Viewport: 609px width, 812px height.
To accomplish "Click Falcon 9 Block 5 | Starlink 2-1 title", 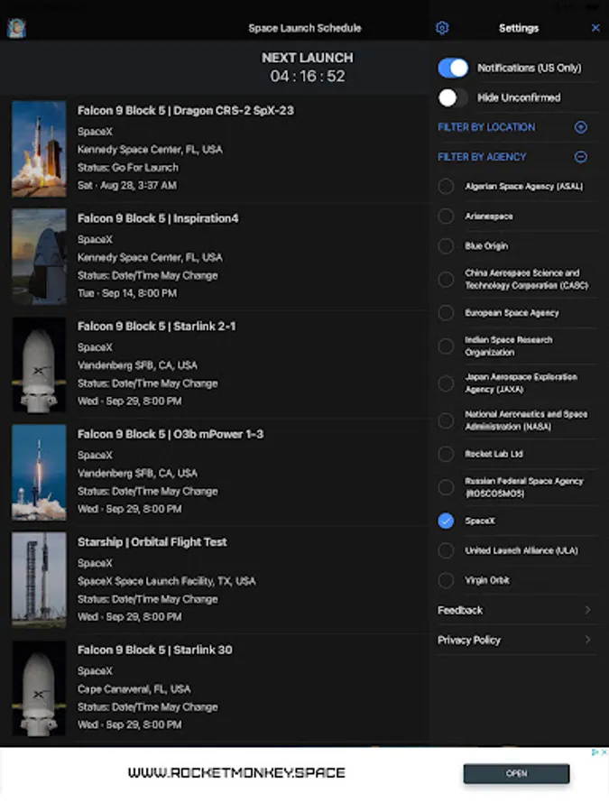I will pyautogui.click(x=156, y=327).
